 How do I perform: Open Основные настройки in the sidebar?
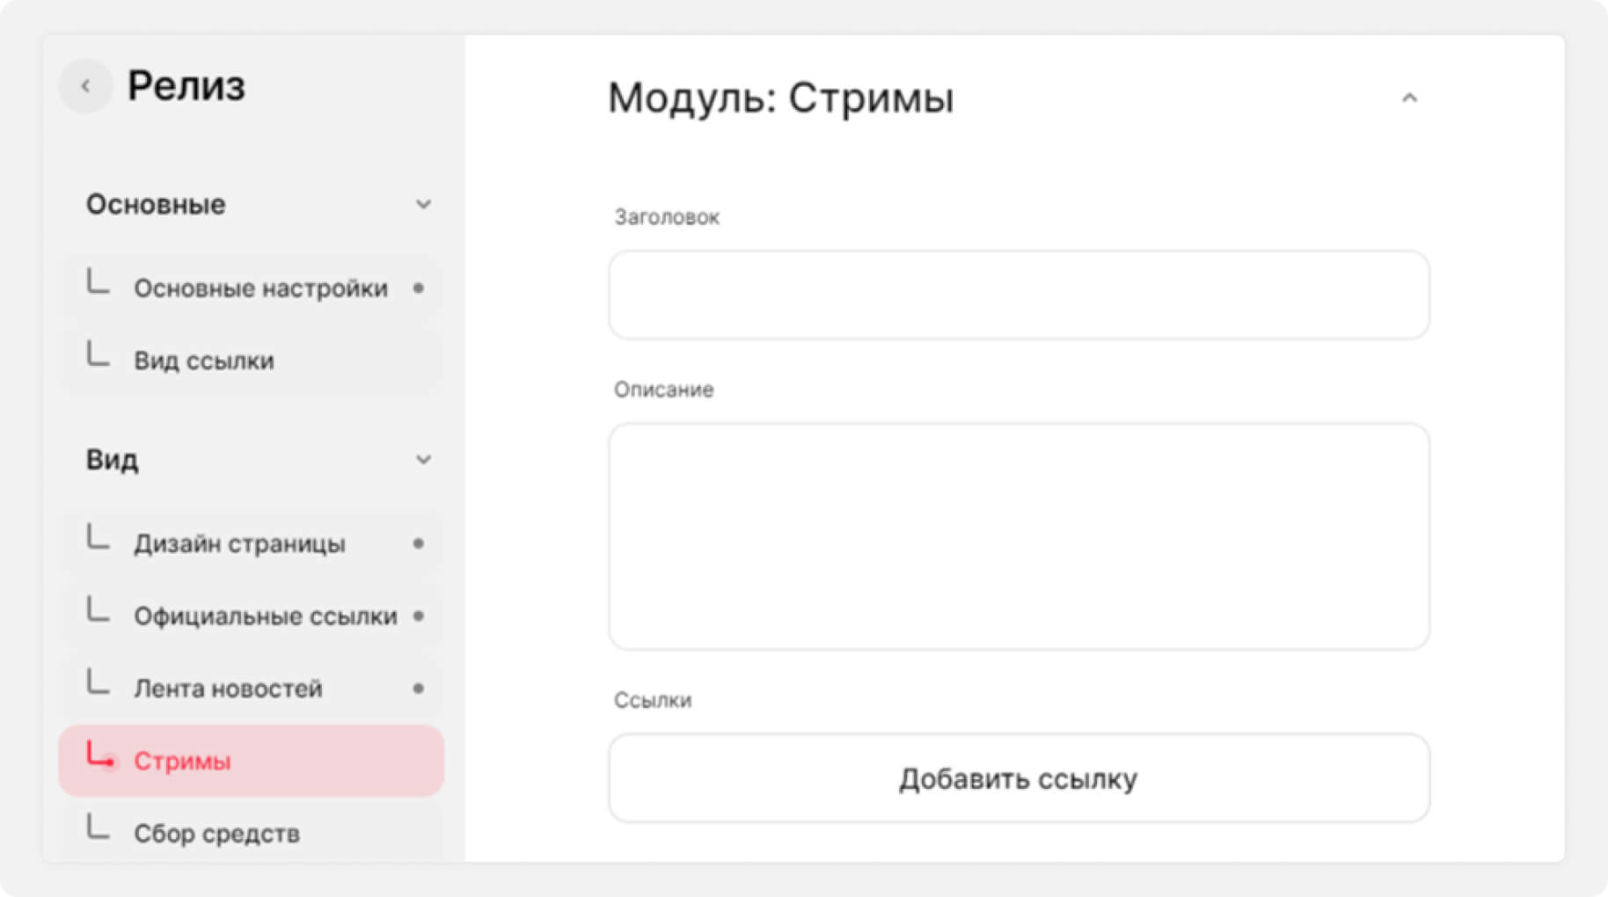(x=260, y=288)
